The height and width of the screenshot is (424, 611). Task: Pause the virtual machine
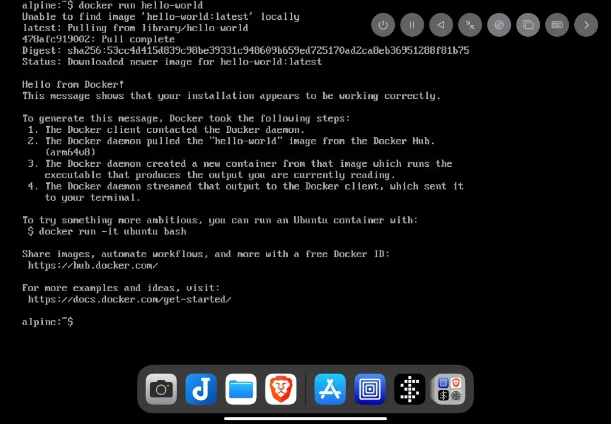pos(412,25)
